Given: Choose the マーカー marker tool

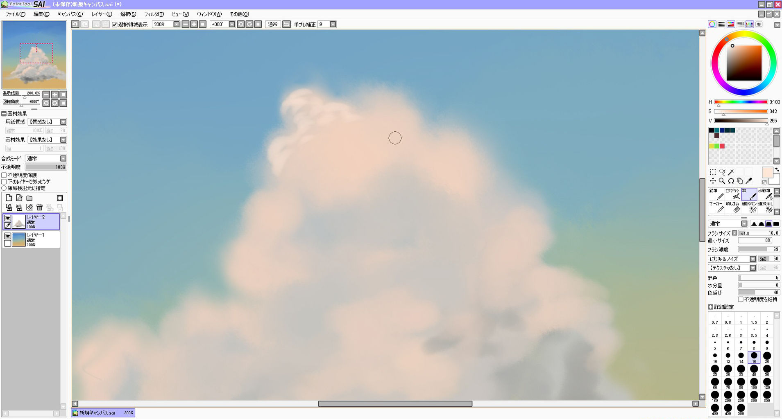Looking at the screenshot, I should click(716, 207).
